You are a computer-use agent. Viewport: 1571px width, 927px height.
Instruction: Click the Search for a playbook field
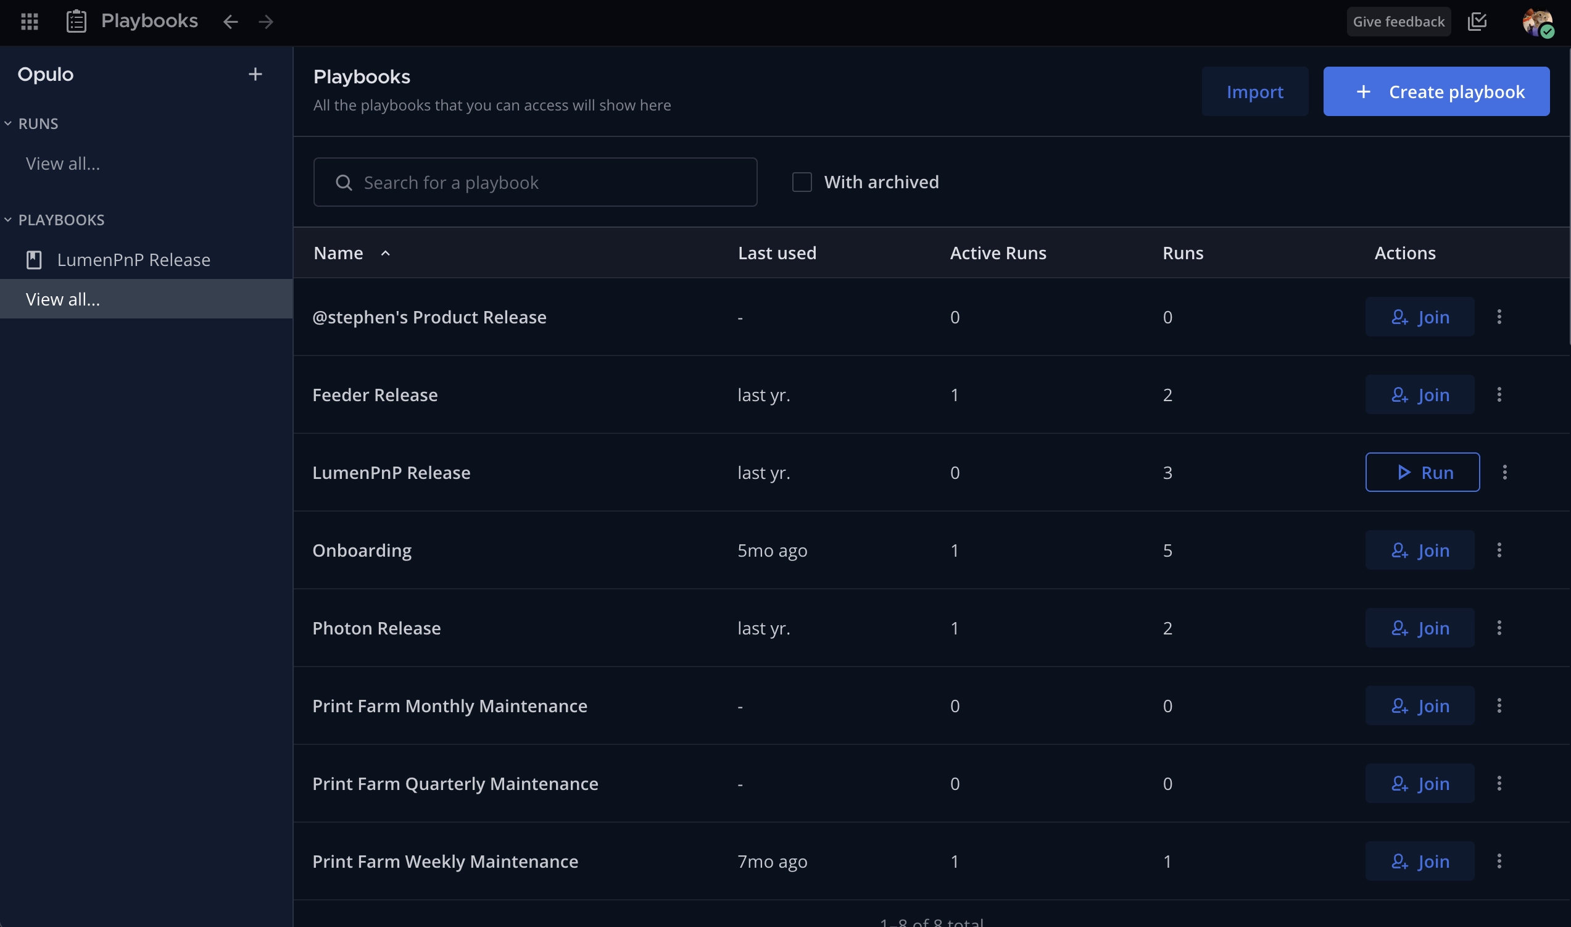click(x=535, y=183)
